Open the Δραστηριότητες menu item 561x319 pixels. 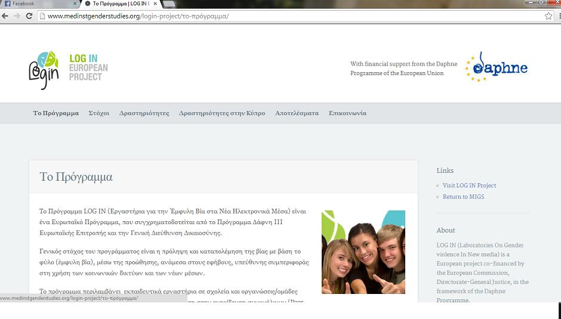point(144,113)
